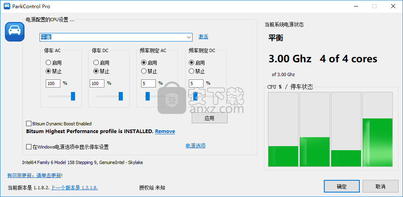Open the 电源选项 link

click(x=196, y=146)
